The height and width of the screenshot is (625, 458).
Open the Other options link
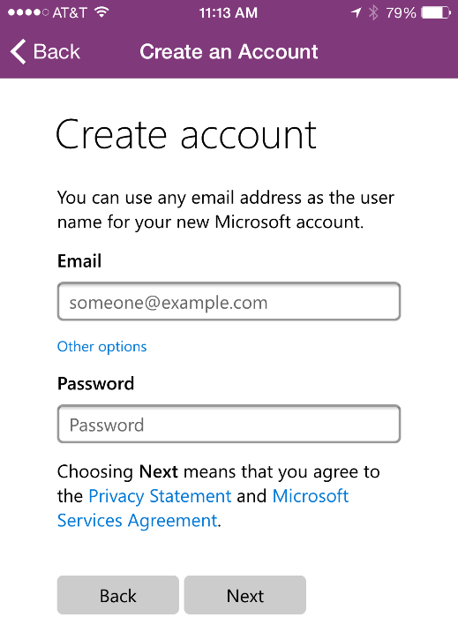[102, 347]
